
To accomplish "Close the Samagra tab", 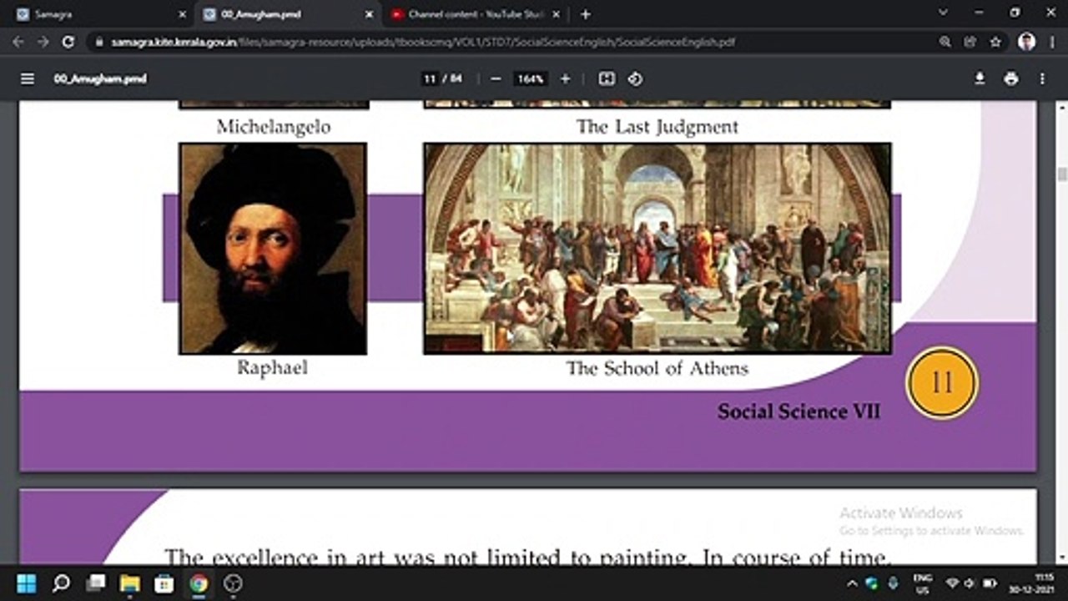I will [183, 14].
